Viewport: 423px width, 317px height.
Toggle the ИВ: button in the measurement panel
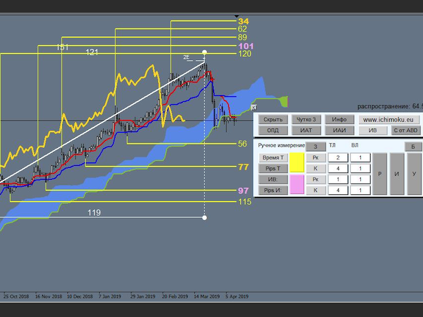coord(273,180)
